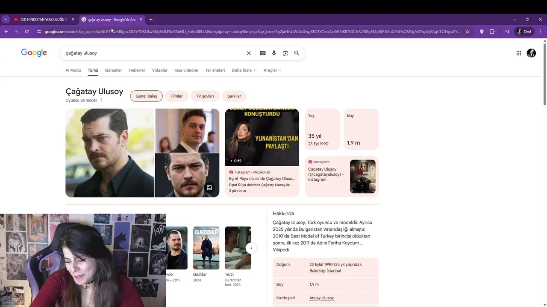The height and width of the screenshot is (307, 547).
Task: Click the magnifier search button
Action: click(297, 53)
